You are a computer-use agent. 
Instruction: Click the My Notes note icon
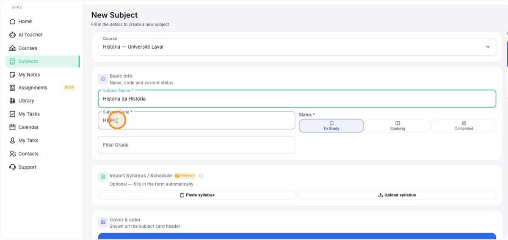click(x=12, y=74)
